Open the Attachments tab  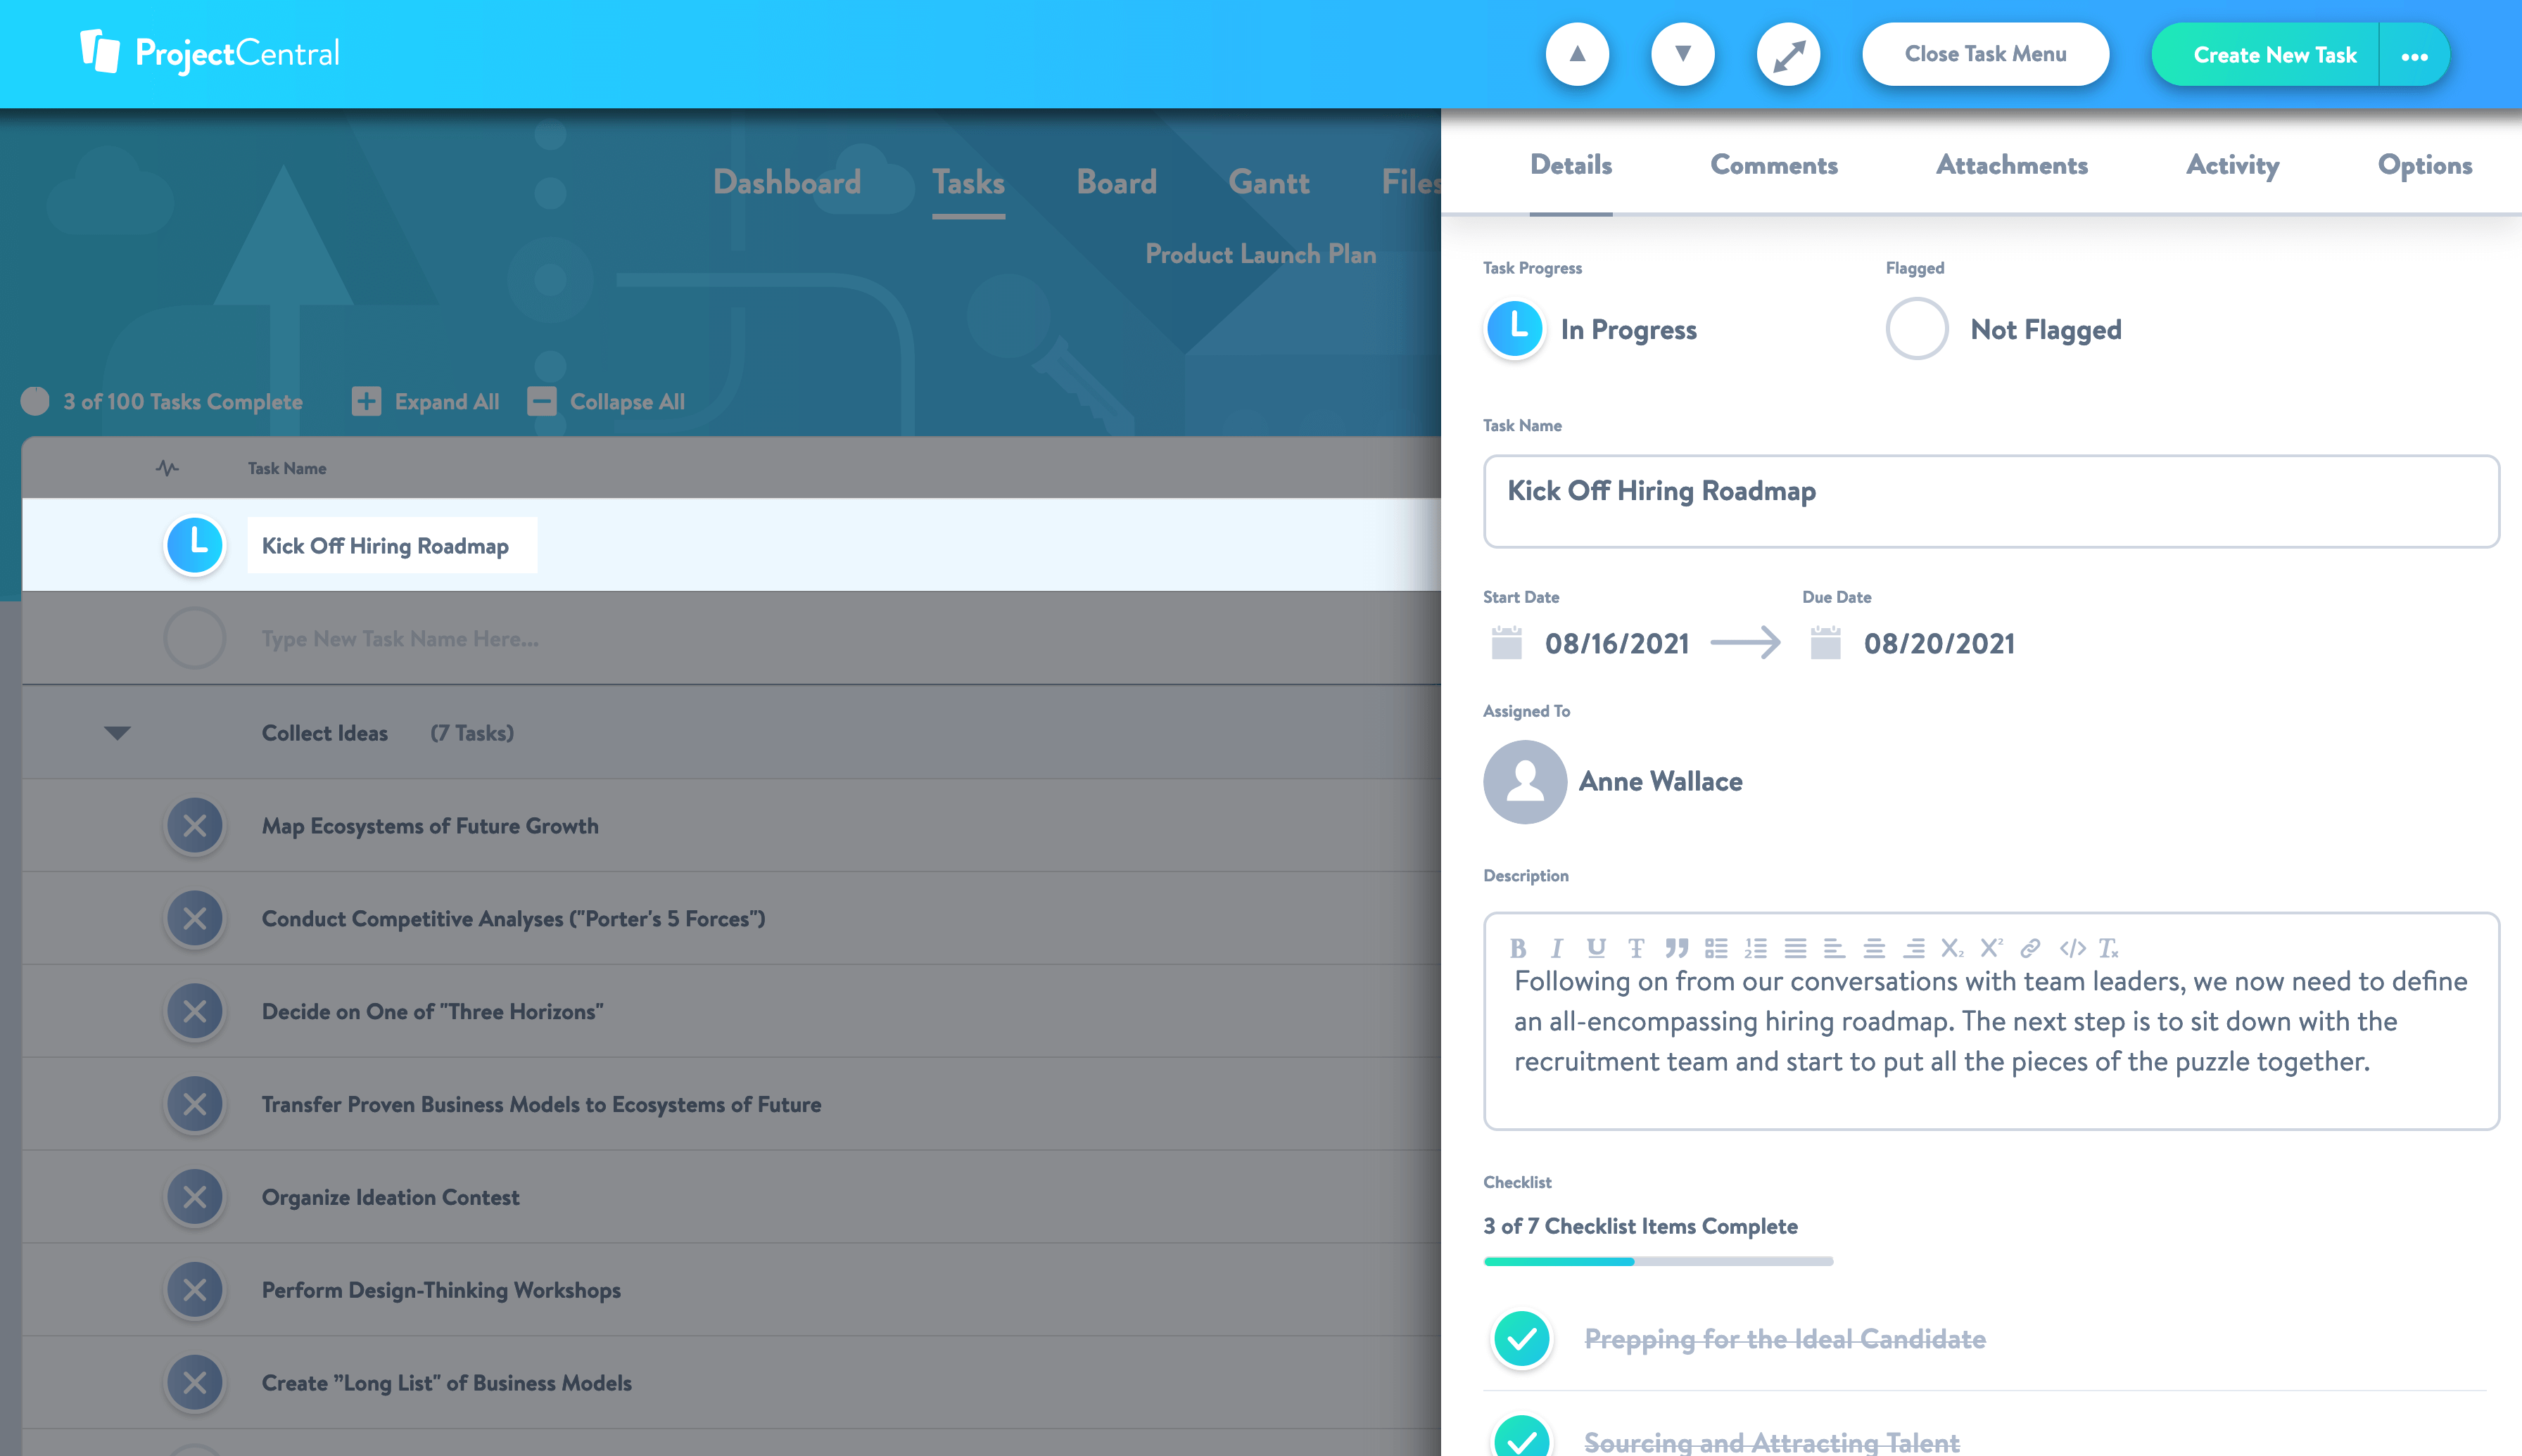pyautogui.click(x=2011, y=165)
